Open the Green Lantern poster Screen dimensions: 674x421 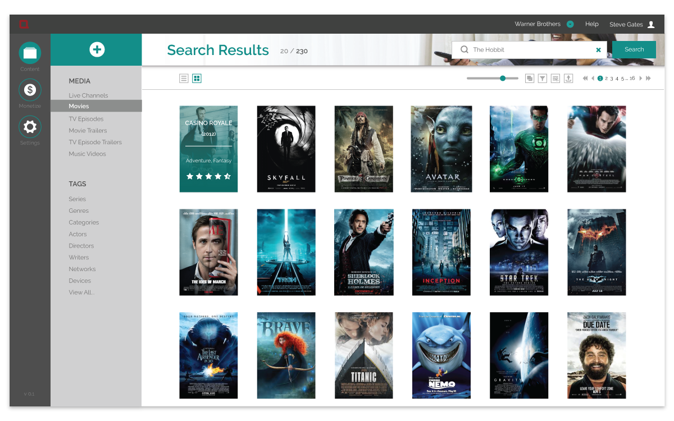point(519,149)
